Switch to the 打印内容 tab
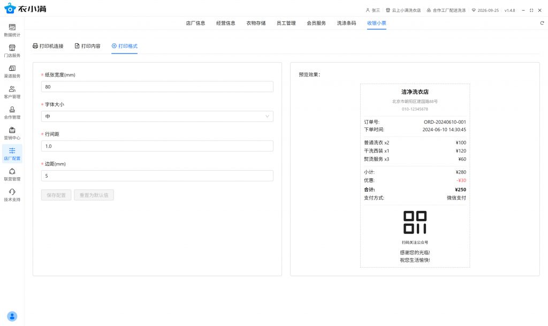The image size is (548, 326). (88, 46)
